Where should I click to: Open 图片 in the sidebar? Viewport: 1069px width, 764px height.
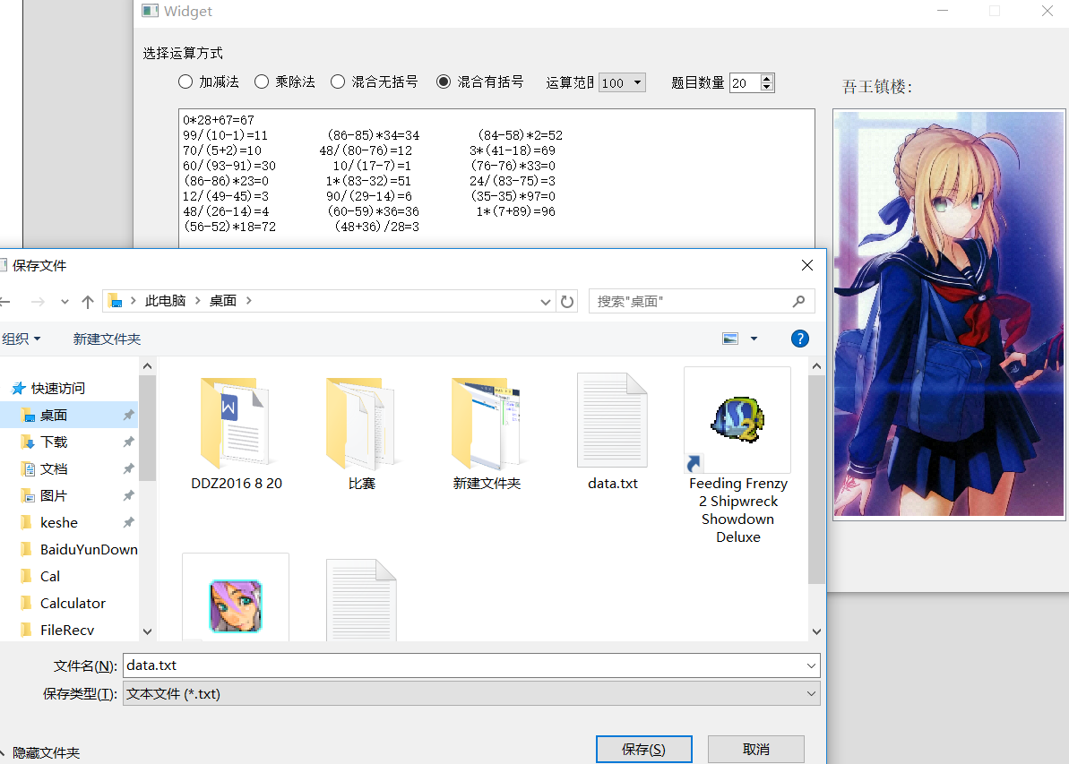[53, 495]
